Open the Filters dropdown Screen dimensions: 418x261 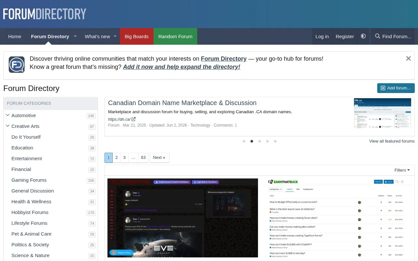pos(402,170)
